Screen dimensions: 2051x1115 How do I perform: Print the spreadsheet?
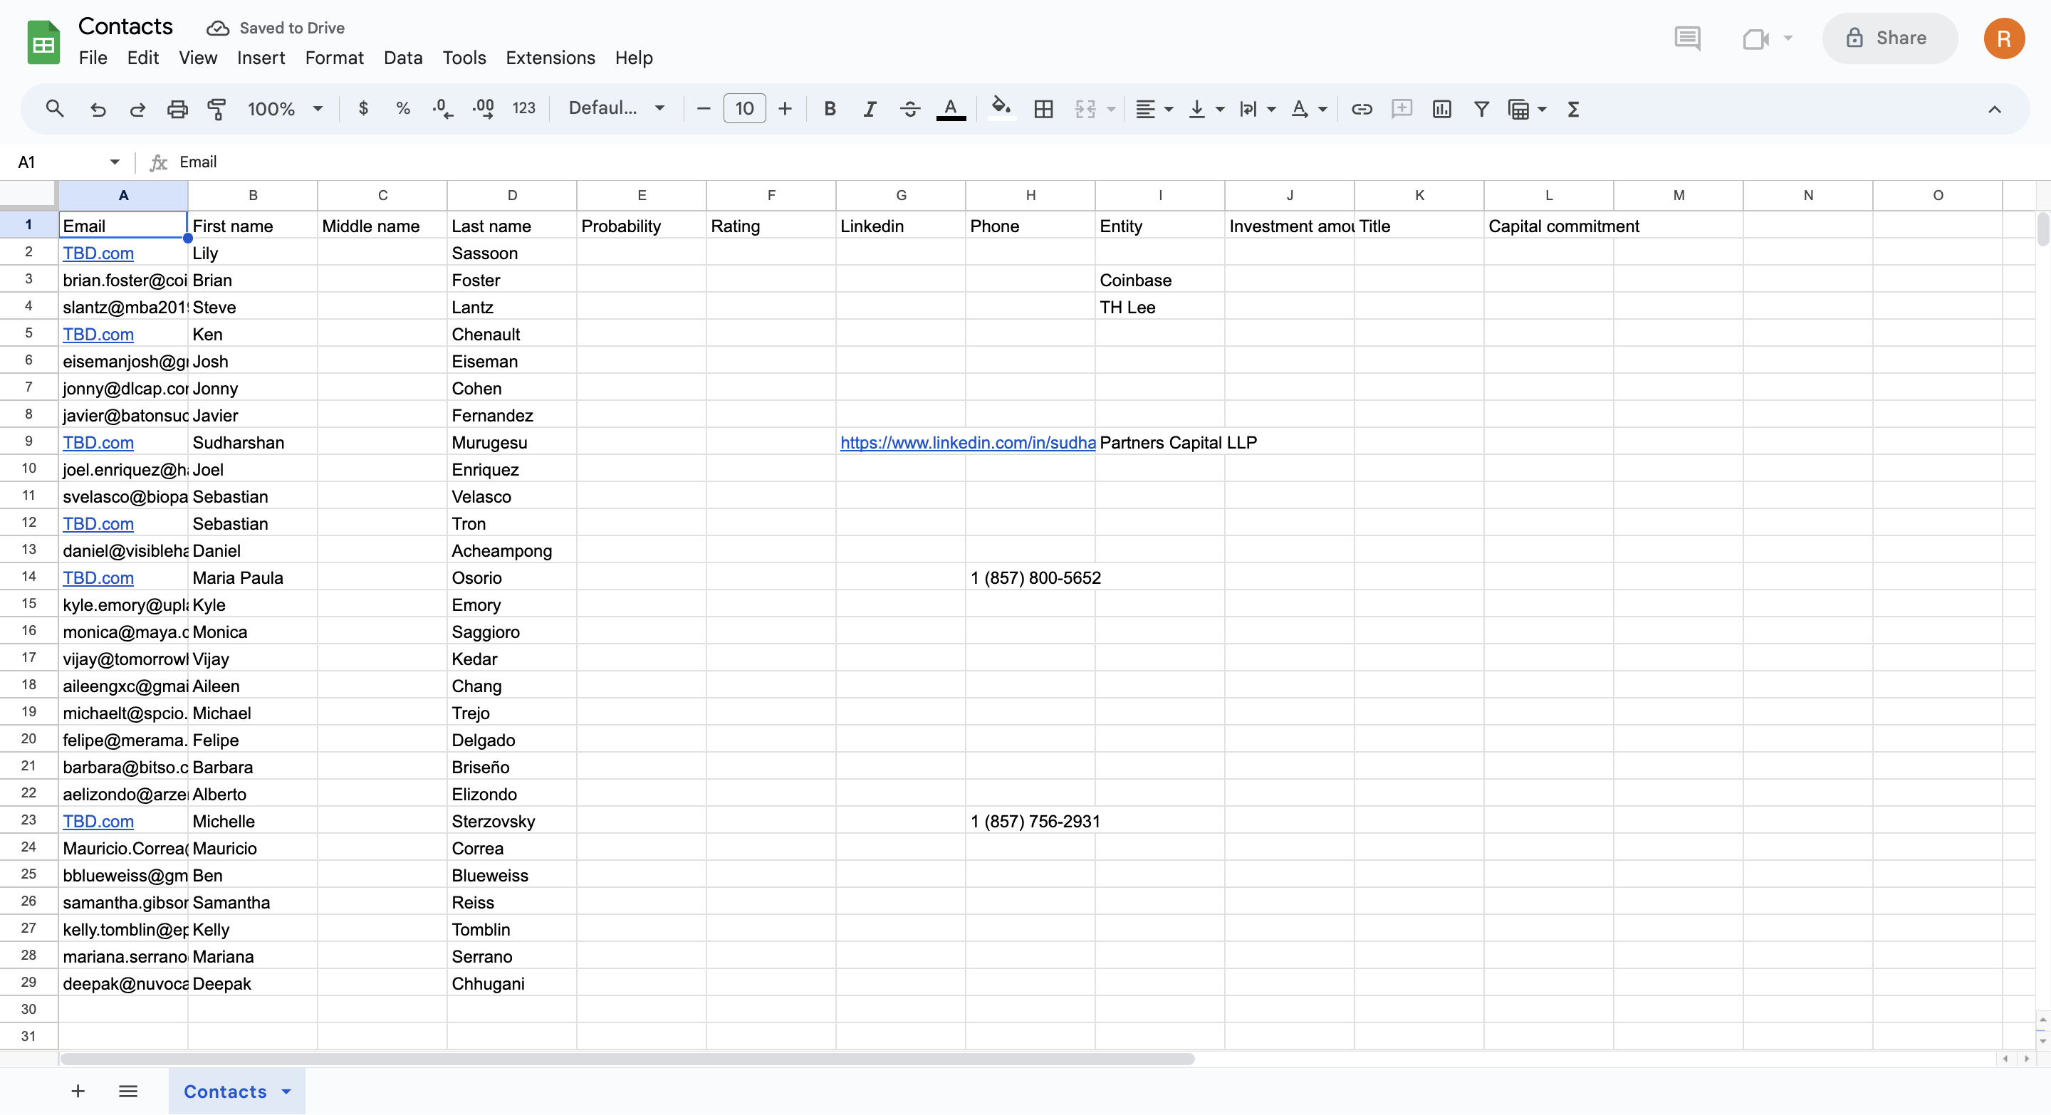177,108
